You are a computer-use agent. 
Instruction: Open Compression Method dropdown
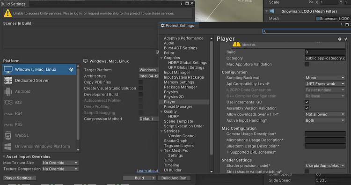click(149, 118)
